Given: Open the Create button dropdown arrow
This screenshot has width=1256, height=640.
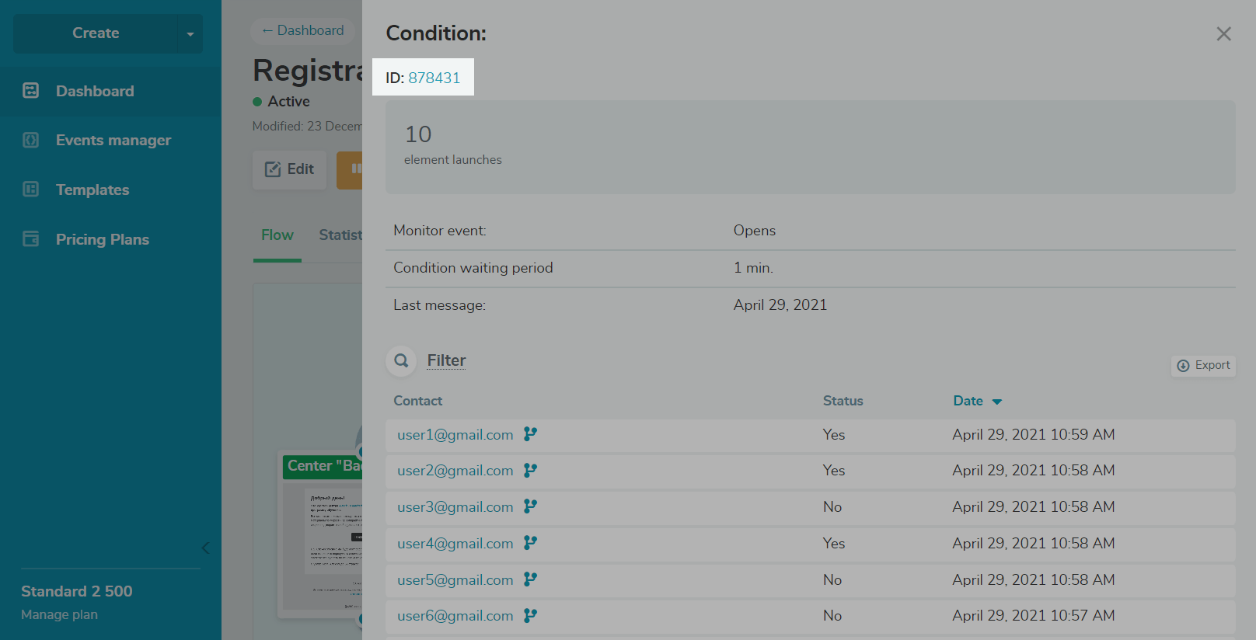Looking at the screenshot, I should pos(190,34).
